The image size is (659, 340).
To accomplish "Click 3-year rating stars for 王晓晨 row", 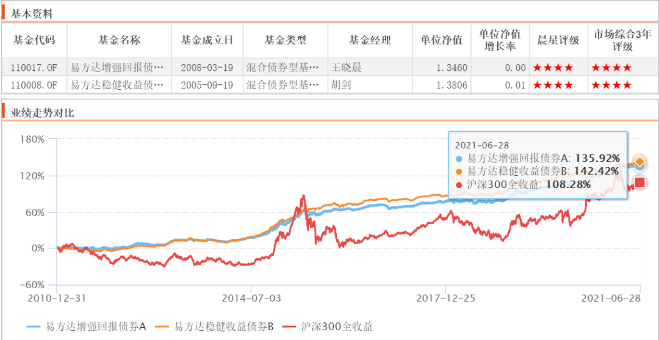I will point(611,67).
